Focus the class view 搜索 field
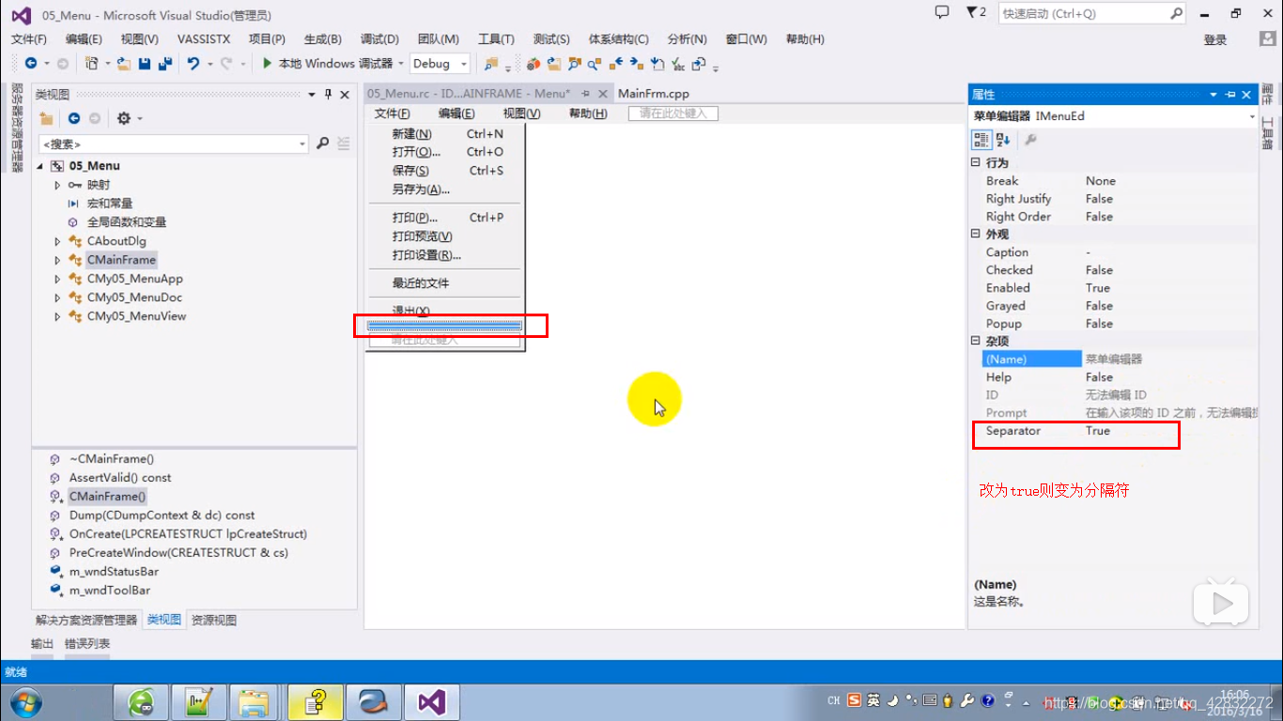 tap(166, 144)
